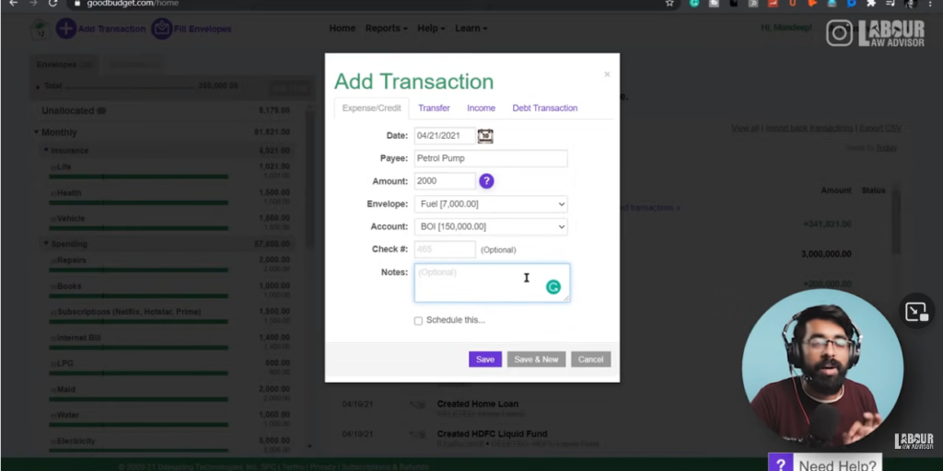Click the Add Transaction link in the header

(111, 29)
